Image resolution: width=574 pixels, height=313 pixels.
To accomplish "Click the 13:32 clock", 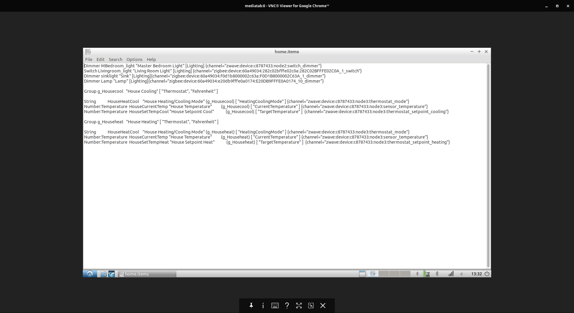I will pyautogui.click(x=477, y=274).
